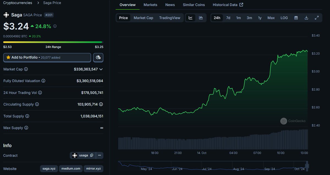The image size is (330, 175).
Task: Click the compare coins icon beside Add to Portfolio
Action: point(98,57)
